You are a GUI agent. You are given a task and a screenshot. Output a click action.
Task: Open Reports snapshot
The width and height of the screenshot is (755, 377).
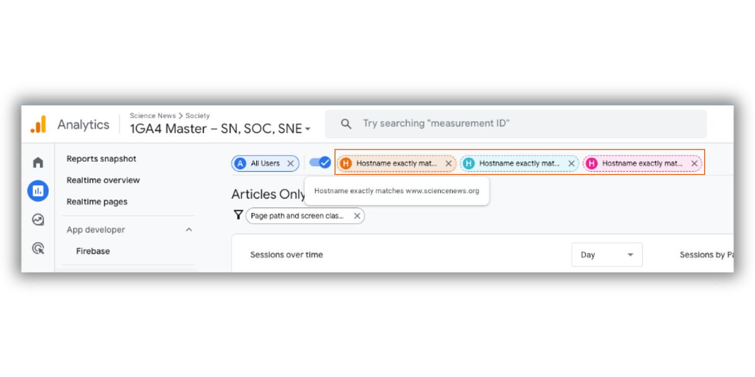point(102,158)
